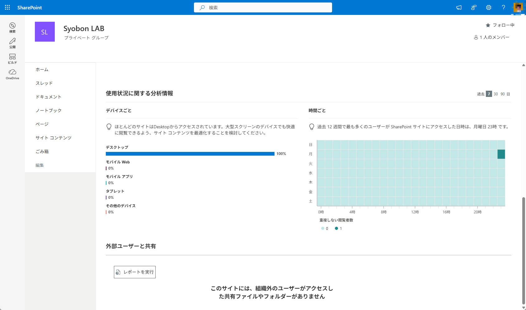Go to ホーム in site navigation
The height and width of the screenshot is (310, 526).
click(42, 70)
